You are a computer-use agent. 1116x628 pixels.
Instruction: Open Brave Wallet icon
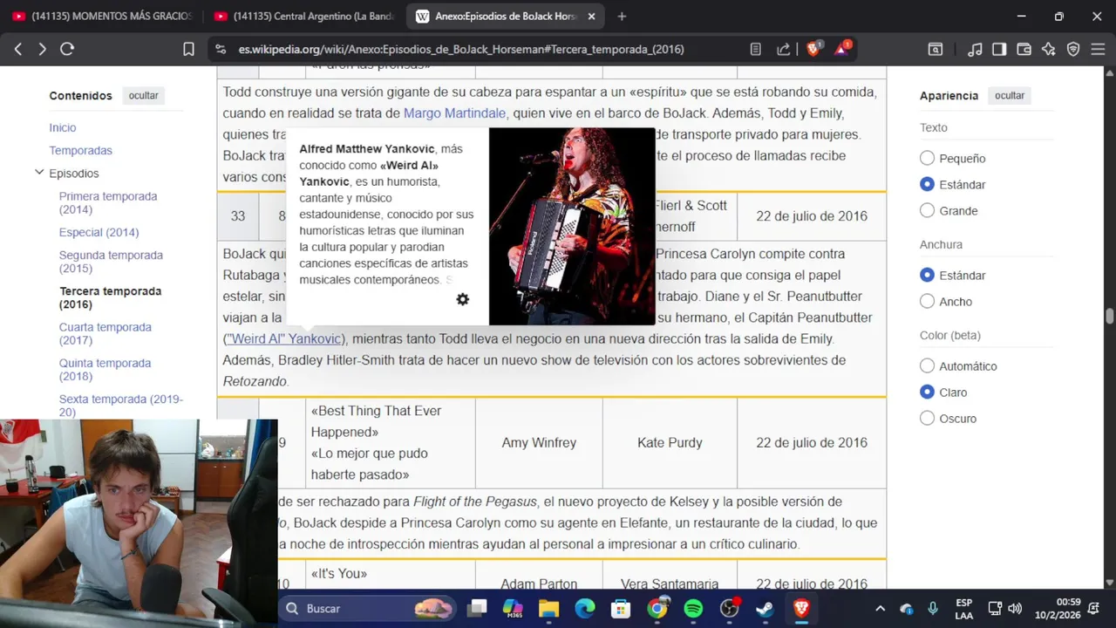[1024, 50]
